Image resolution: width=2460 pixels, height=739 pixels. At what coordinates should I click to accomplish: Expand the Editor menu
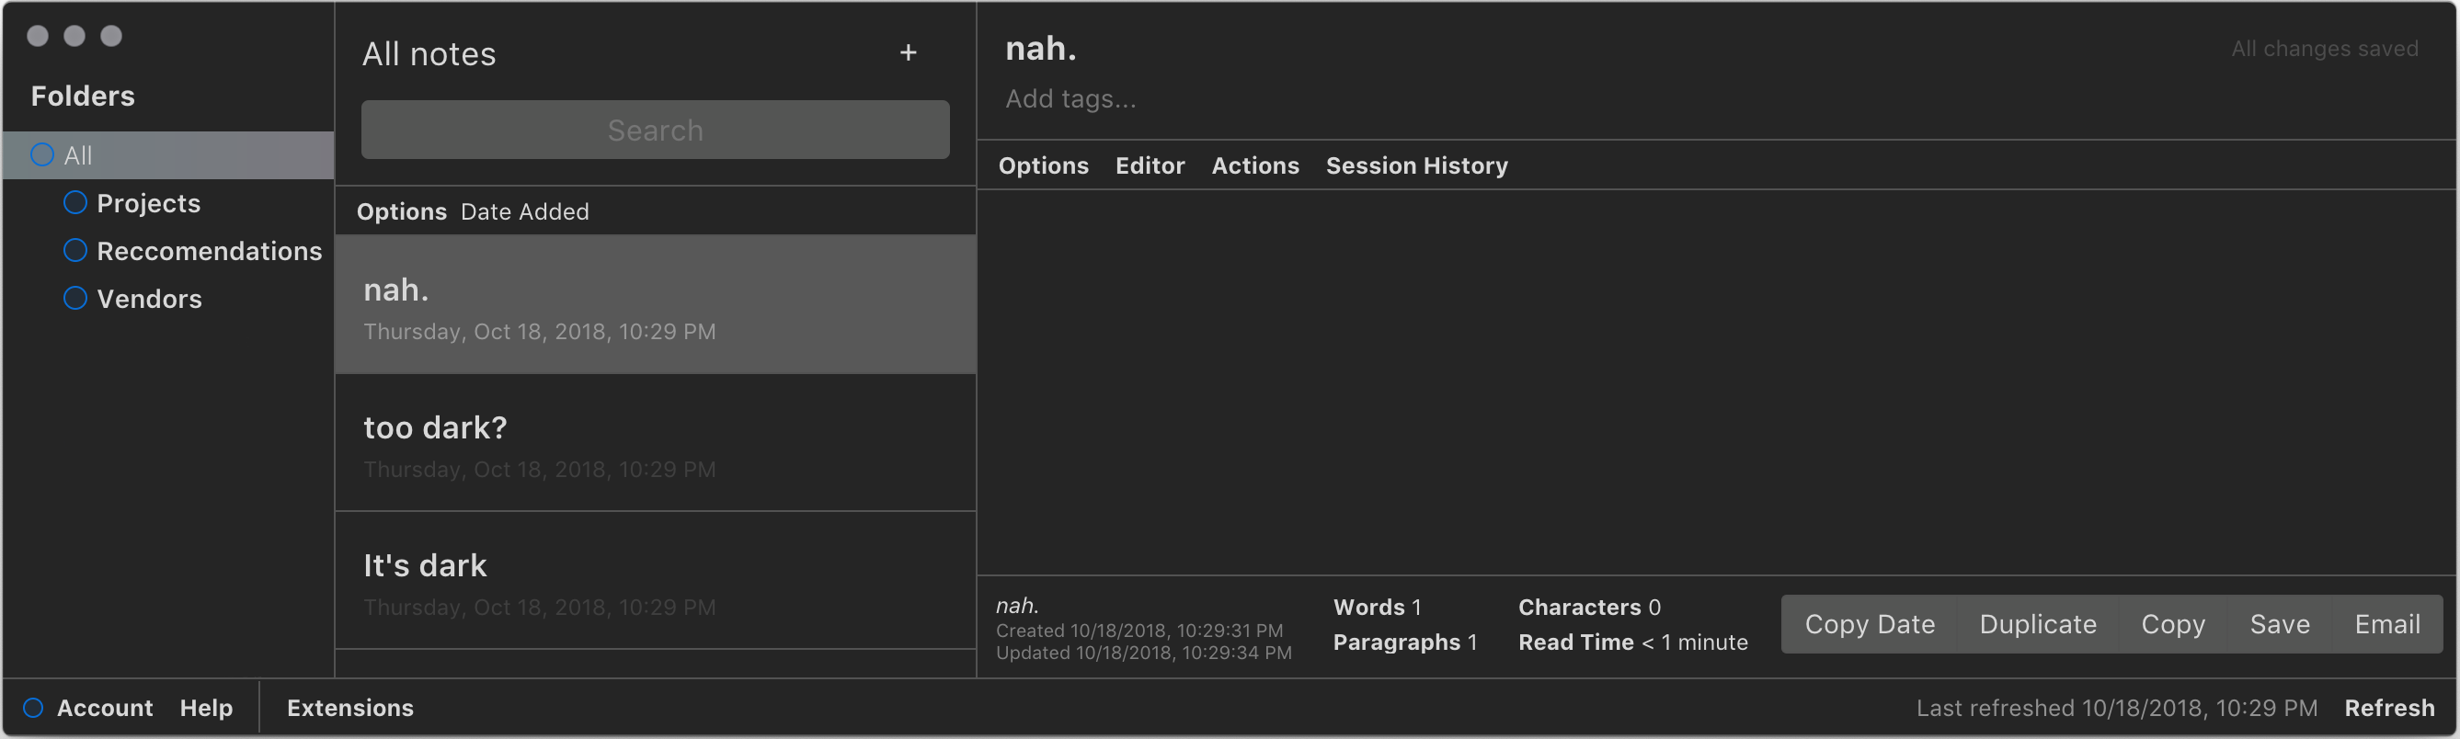1149,166
